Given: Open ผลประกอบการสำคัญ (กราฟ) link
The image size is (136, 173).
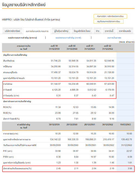Looking at the screenshot, I should click(68, 38).
